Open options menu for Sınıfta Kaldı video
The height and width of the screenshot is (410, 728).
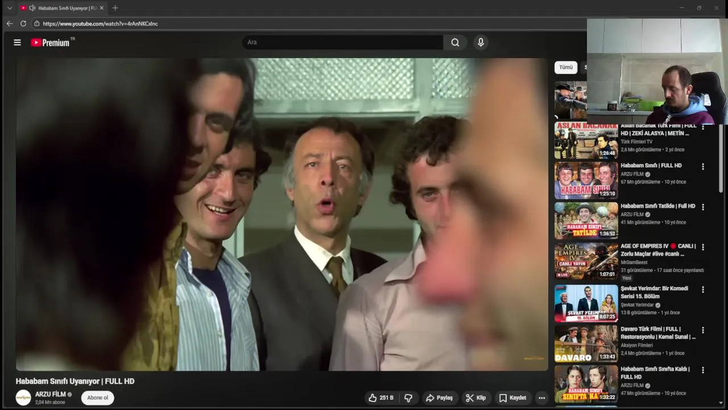pyautogui.click(x=703, y=370)
